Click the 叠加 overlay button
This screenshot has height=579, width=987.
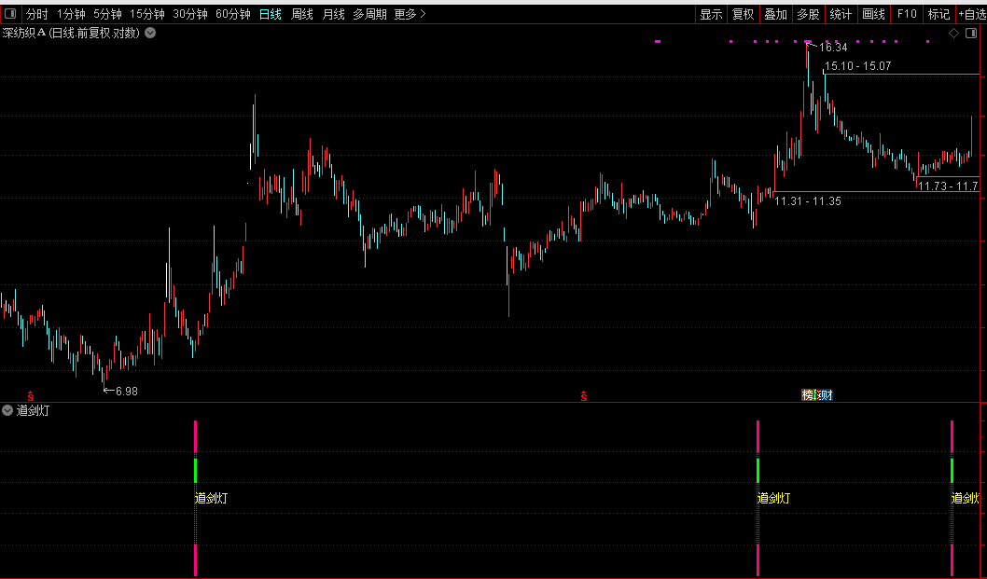[776, 14]
